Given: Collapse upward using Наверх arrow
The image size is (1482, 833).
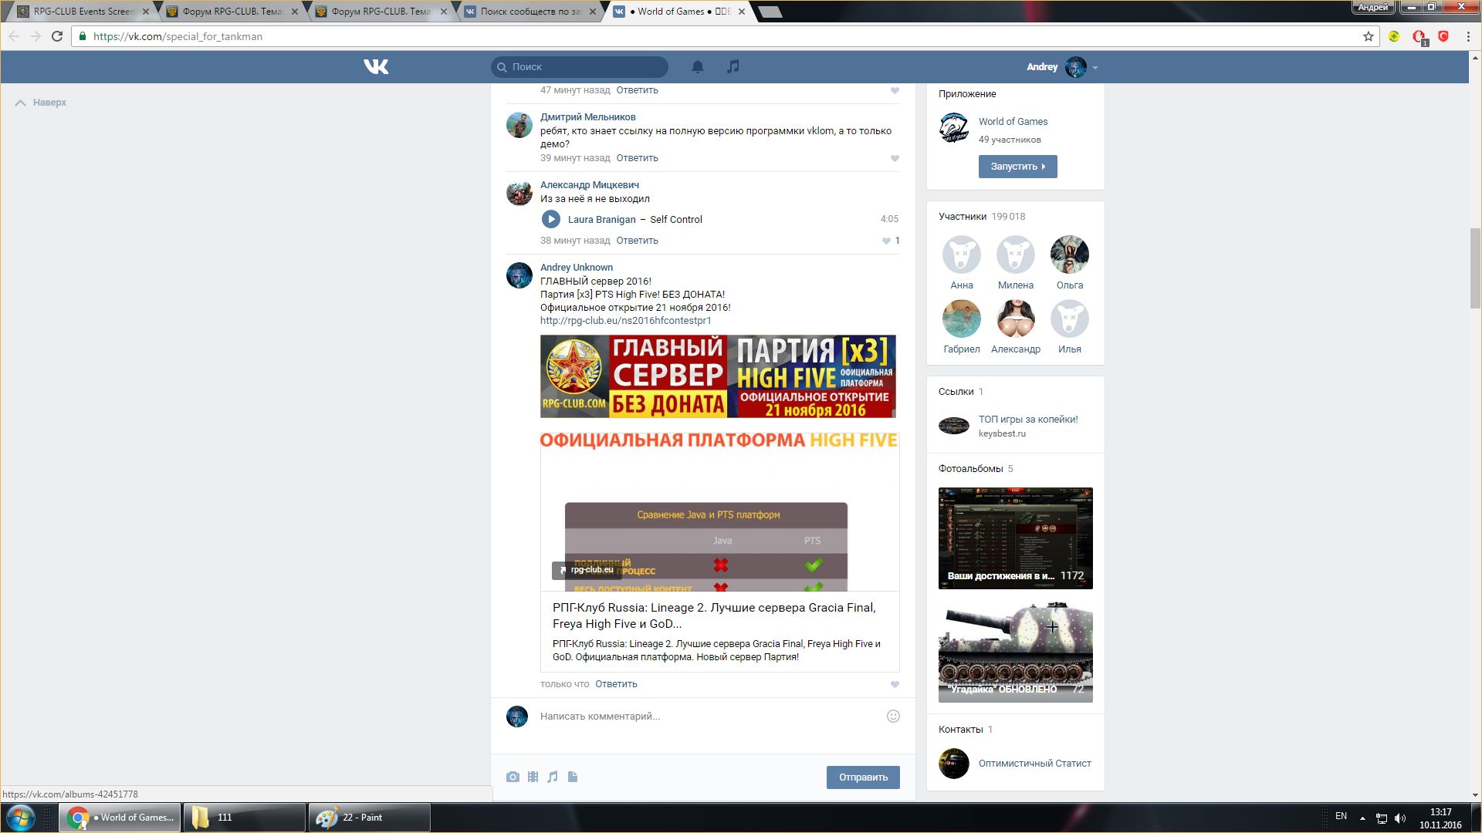Looking at the screenshot, I should click(x=21, y=103).
